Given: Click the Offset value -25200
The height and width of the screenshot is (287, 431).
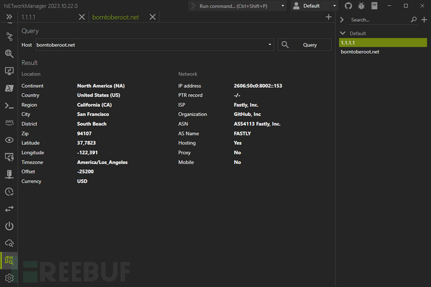Looking at the screenshot, I should pos(85,172).
